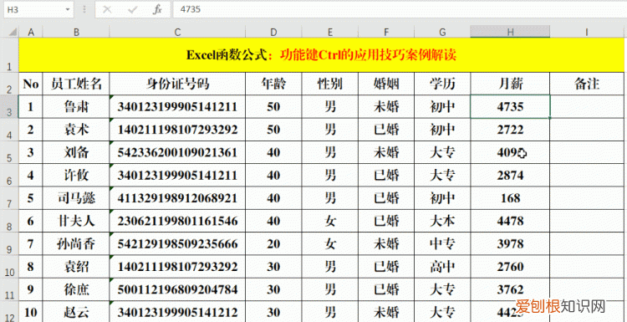Viewport: 627px width, 322px height.
Task: Click the 'No' header cell
Action: coord(31,84)
